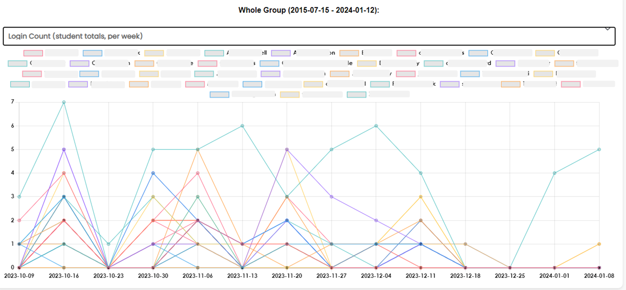Screen dimensions: 626x290
Task: Toggle teal legend swatch beside label ending 'k'
Action: [x=380, y=84]
